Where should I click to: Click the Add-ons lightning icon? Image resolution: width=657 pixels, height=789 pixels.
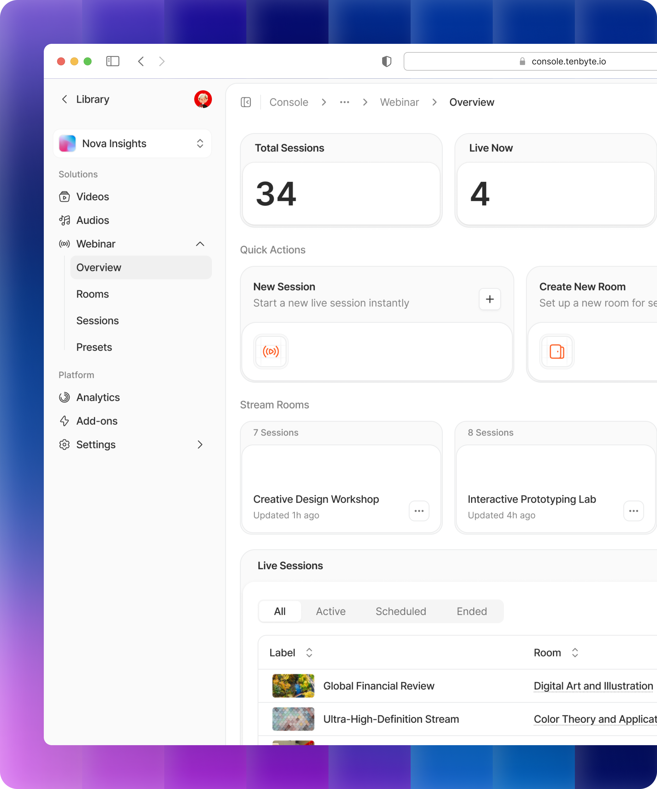[x=64, y=421]
